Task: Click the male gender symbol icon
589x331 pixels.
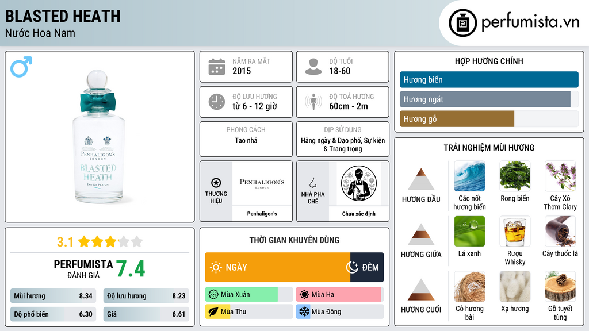Action: (21, 67)
